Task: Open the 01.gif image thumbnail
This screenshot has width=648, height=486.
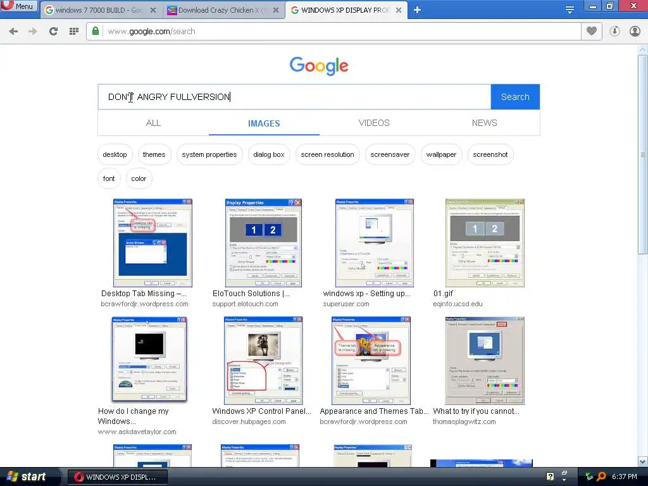Action: 485,243
